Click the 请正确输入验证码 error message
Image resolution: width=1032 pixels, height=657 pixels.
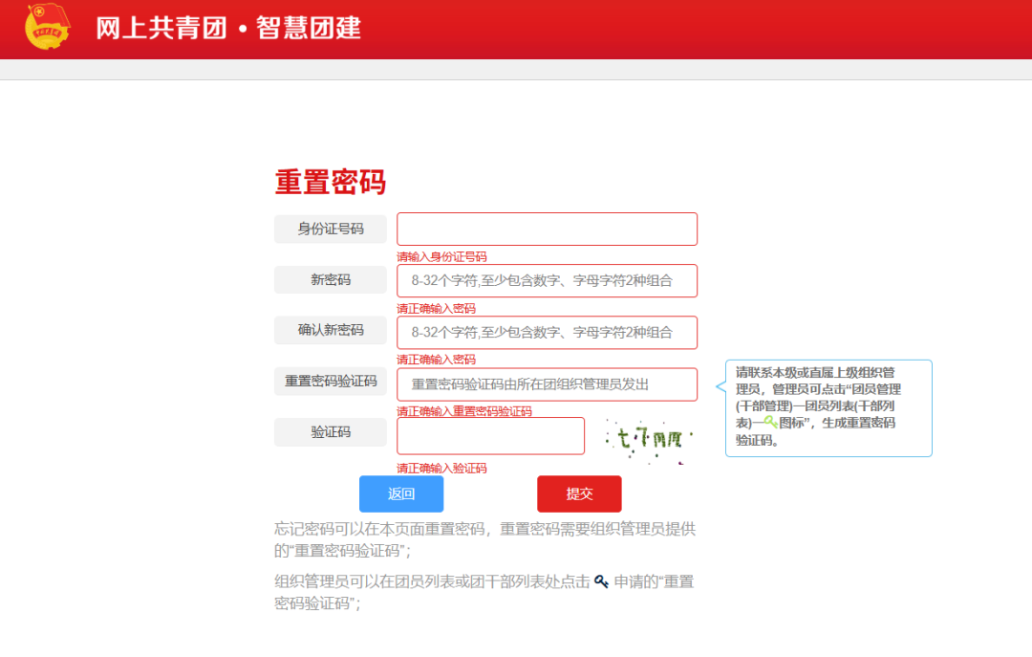pyautogui.click(x=441, y=468)
